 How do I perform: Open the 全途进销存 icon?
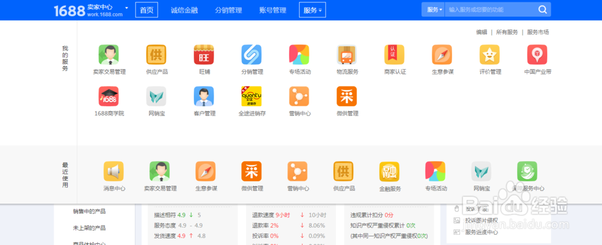pyautogui.click(x=252, y=96)
